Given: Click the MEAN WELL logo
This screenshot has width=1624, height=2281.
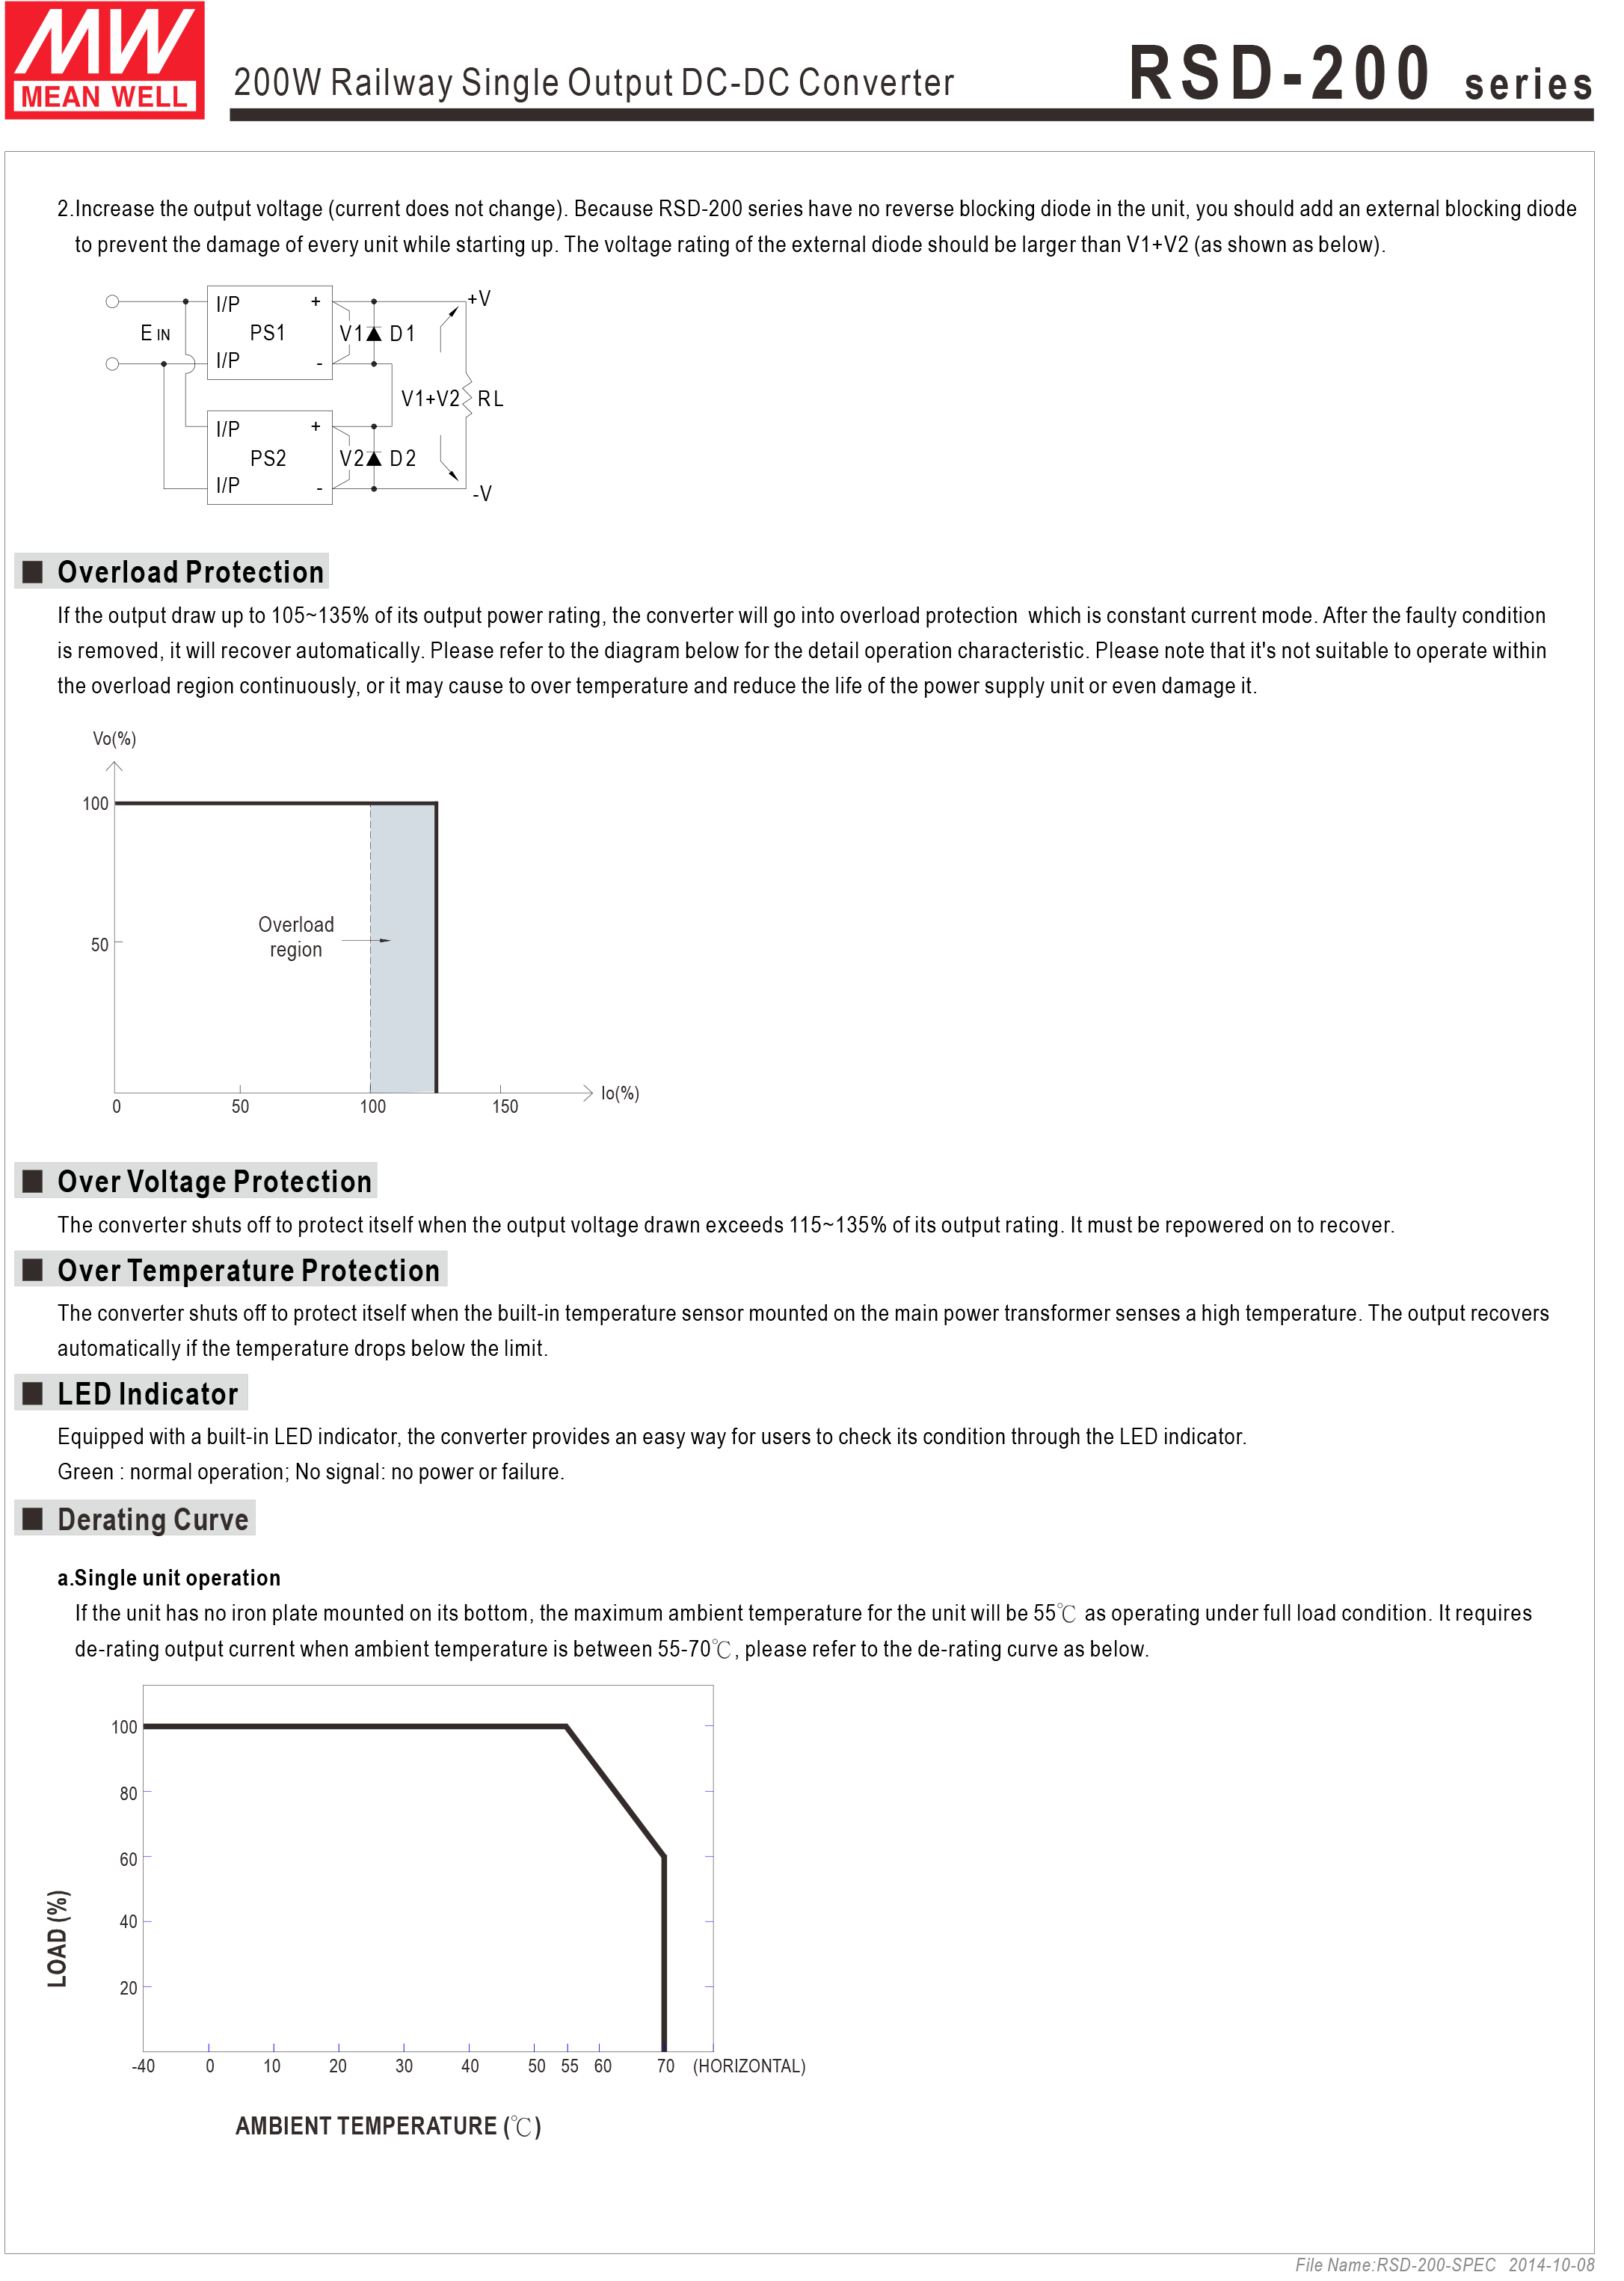Looking at the screenshot, I should tap(106, 61).
